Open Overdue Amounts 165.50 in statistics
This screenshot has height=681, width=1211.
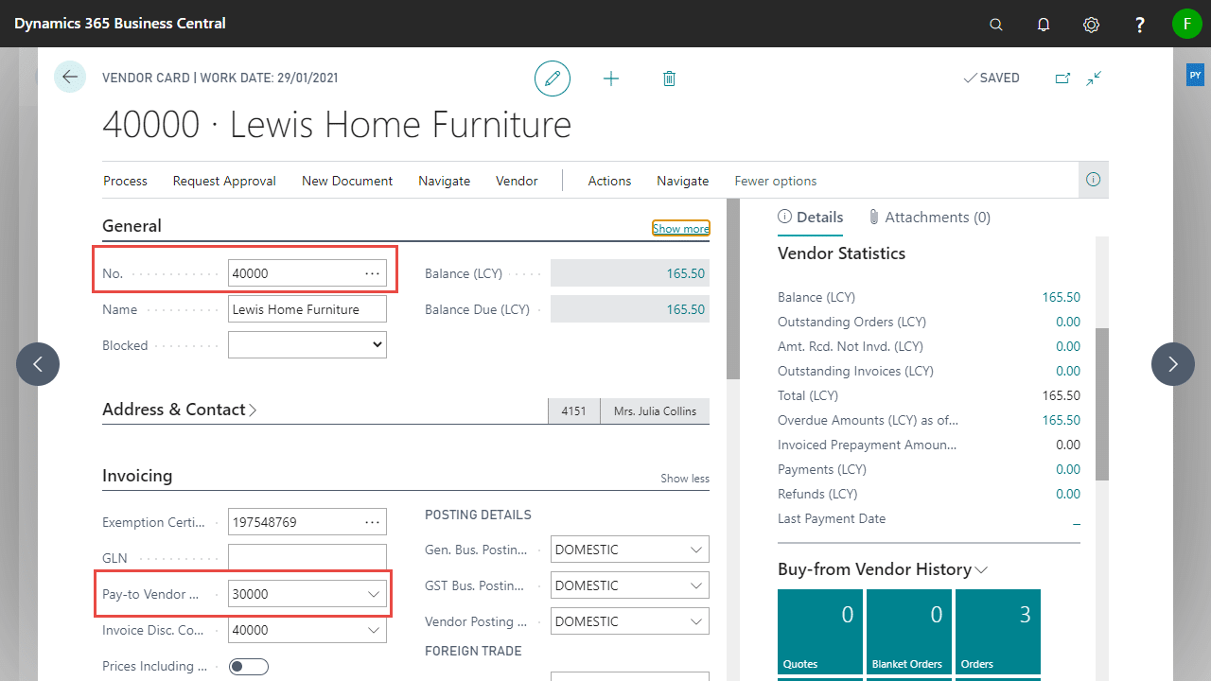(x=1061, y=420)
